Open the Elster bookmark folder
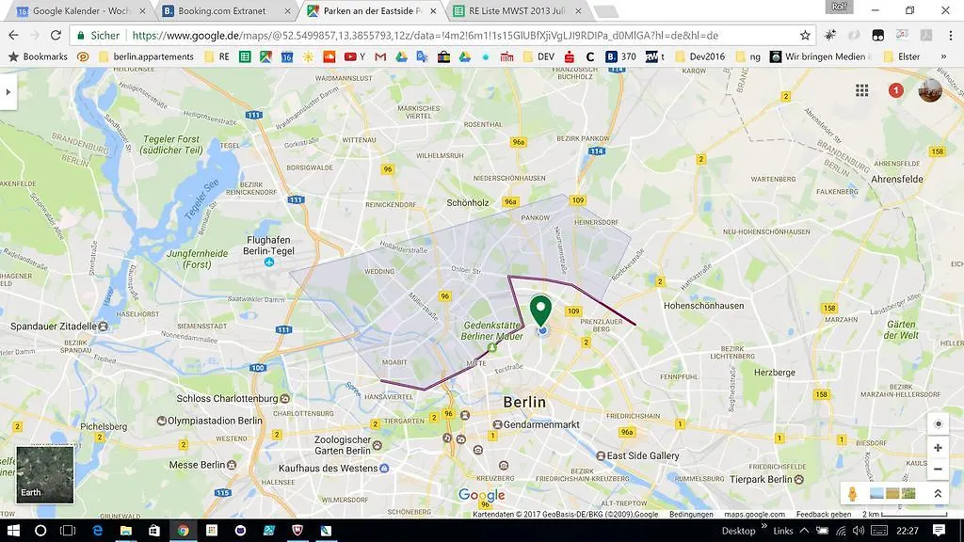Screen dimensions: 964x542 (902, 56)
